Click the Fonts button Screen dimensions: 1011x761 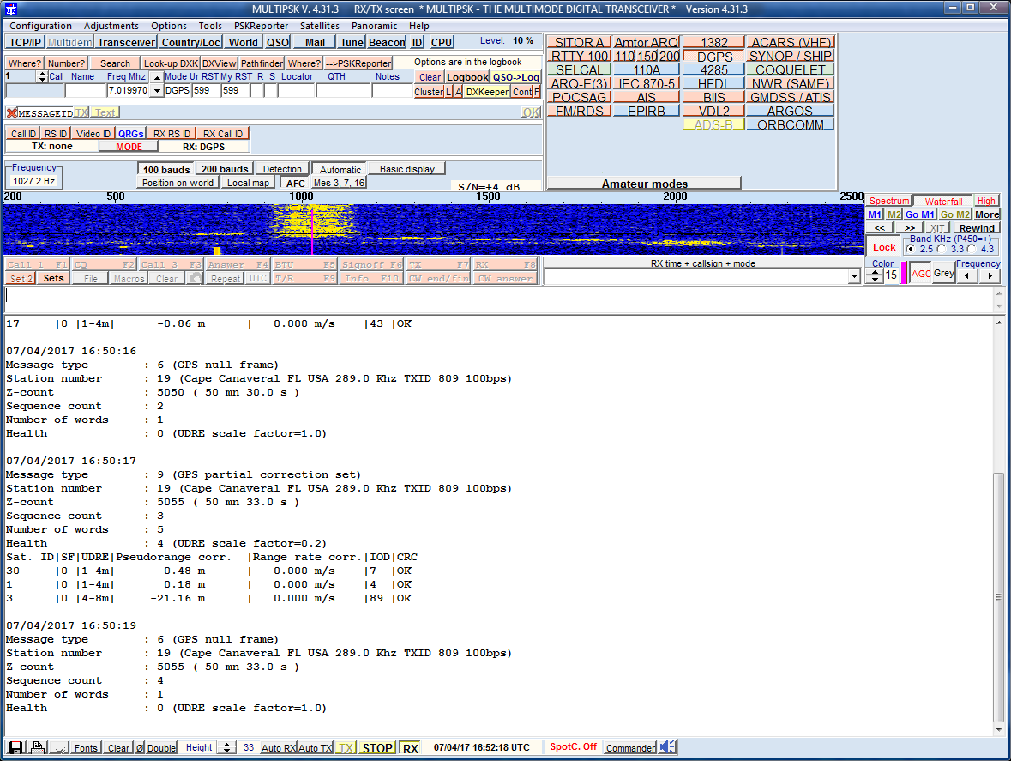tap(86, 748)
